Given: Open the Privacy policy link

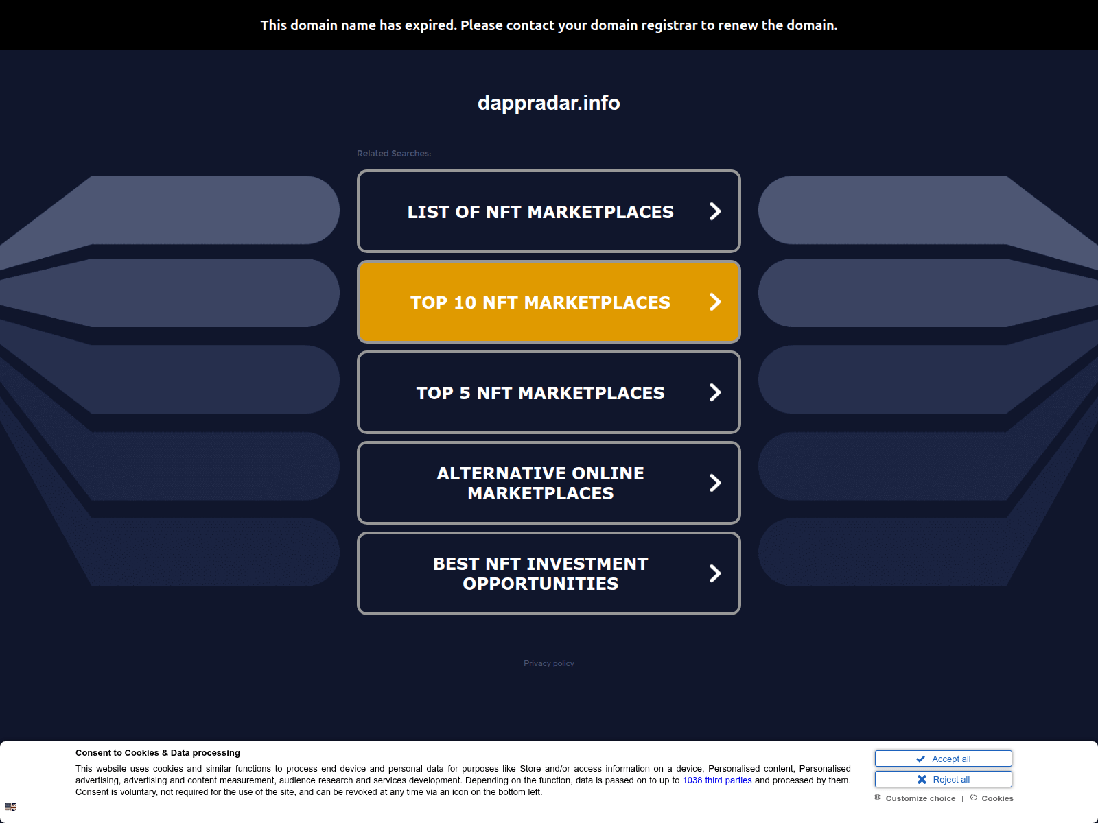Looking at the screenshot, I should (x=549, y=663).
